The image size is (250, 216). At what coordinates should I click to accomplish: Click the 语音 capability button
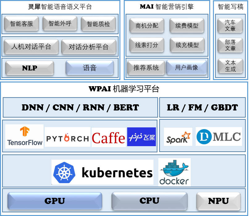tap(90, 68)
